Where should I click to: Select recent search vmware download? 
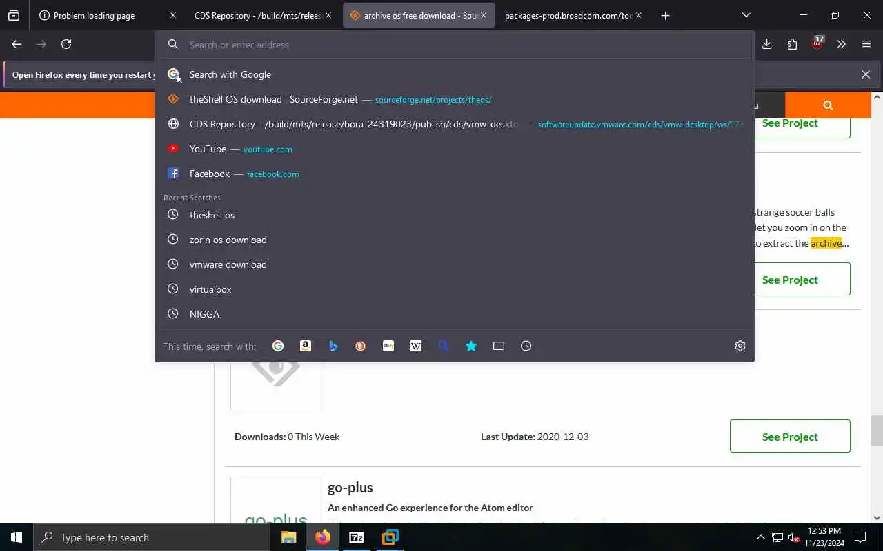[455, 264]
